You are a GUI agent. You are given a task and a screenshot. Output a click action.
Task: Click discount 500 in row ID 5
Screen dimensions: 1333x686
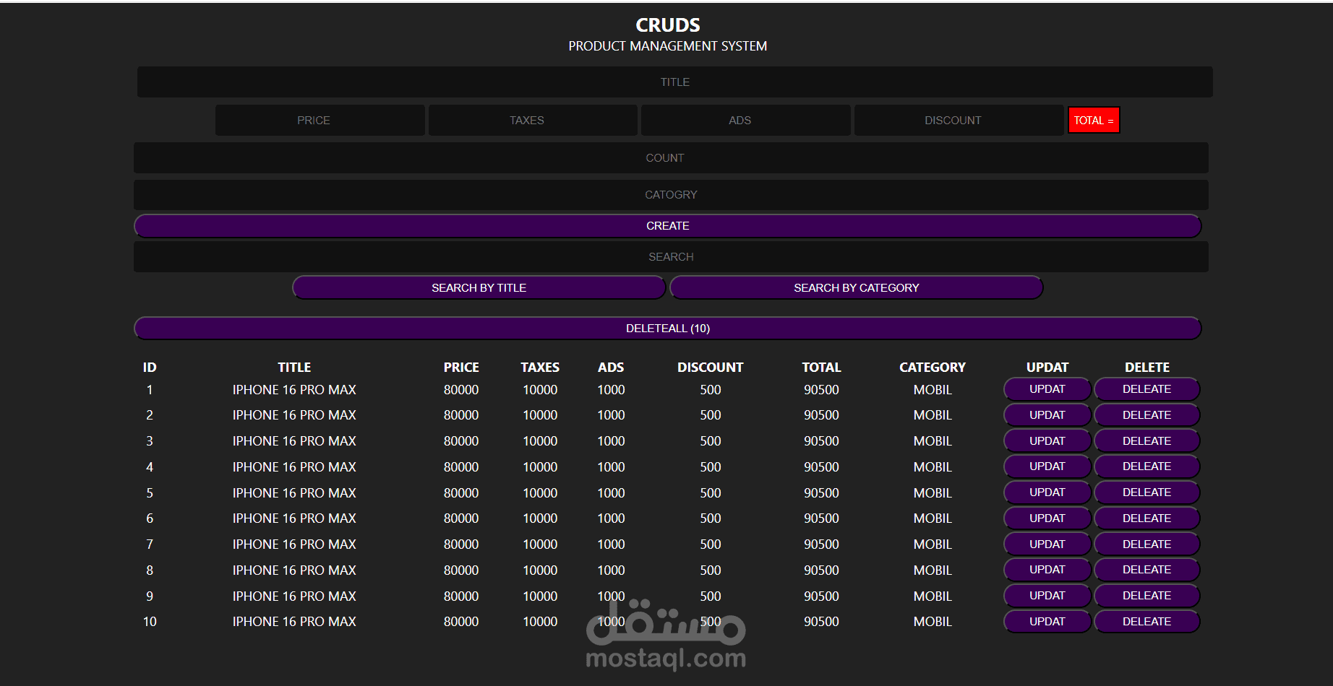coord(711,493)
